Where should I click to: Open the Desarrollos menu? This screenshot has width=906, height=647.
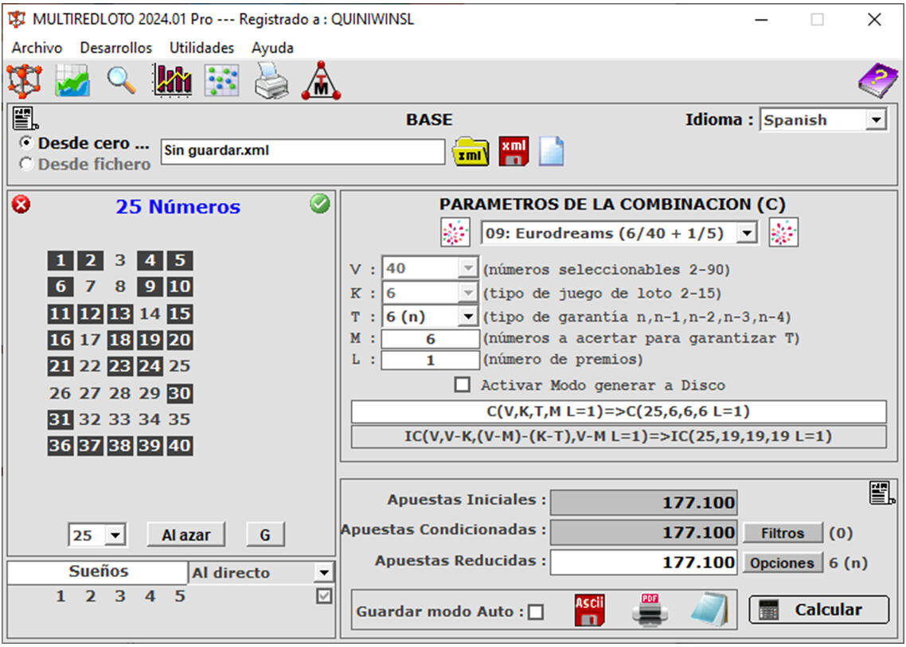click(x=115, y=48)
